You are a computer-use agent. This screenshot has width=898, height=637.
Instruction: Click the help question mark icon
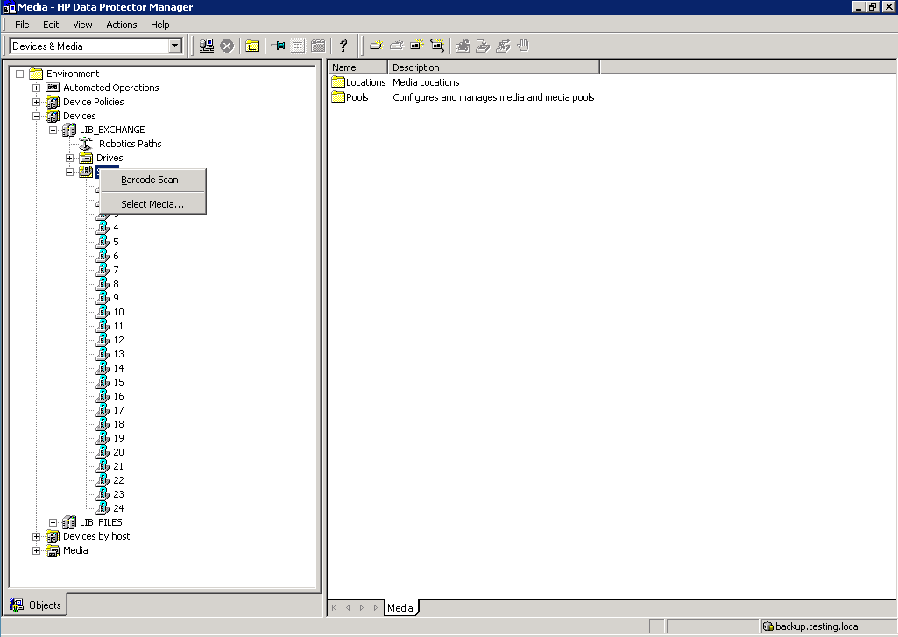343,46
